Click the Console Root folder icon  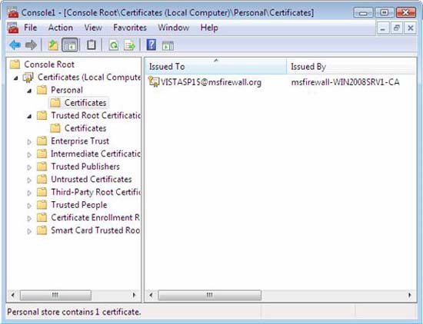click(x=15, y=64)
